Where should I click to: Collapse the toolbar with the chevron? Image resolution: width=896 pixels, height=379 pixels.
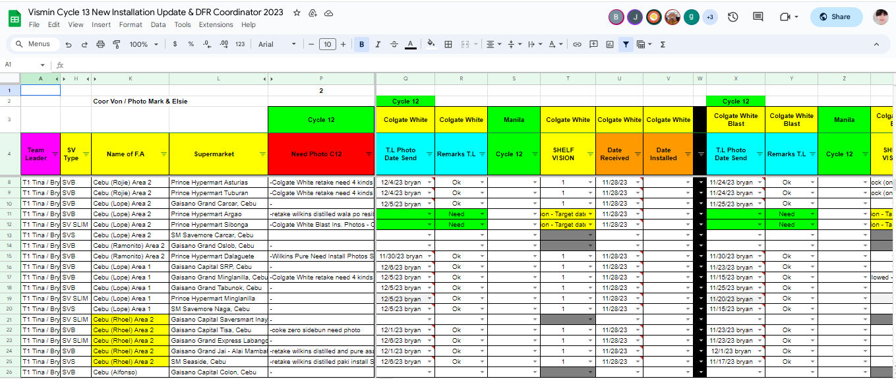[876, 44]
